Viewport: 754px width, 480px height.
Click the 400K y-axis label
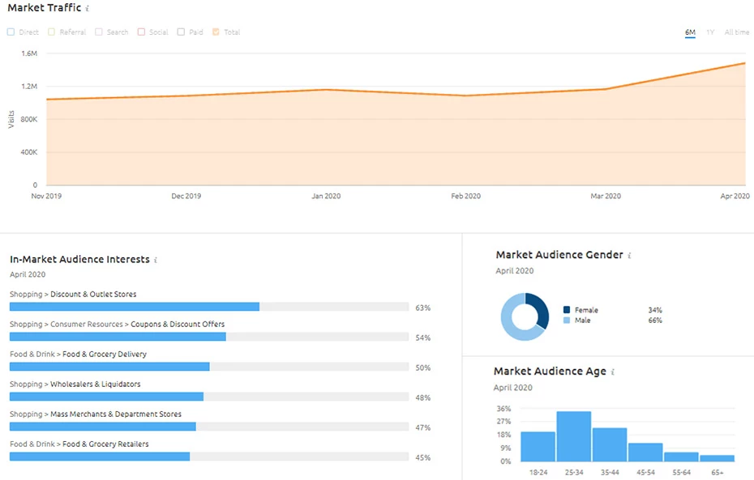click(x=29, y=152)
